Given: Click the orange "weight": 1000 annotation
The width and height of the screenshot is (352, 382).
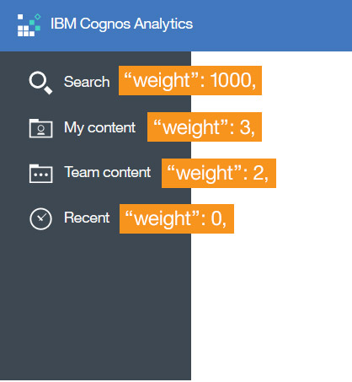Looking at the screenshot, I should click(190, 81).
